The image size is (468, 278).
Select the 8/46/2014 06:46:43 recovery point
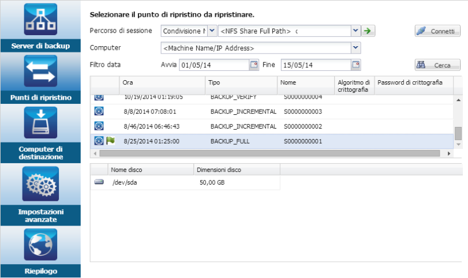point(272,126)
